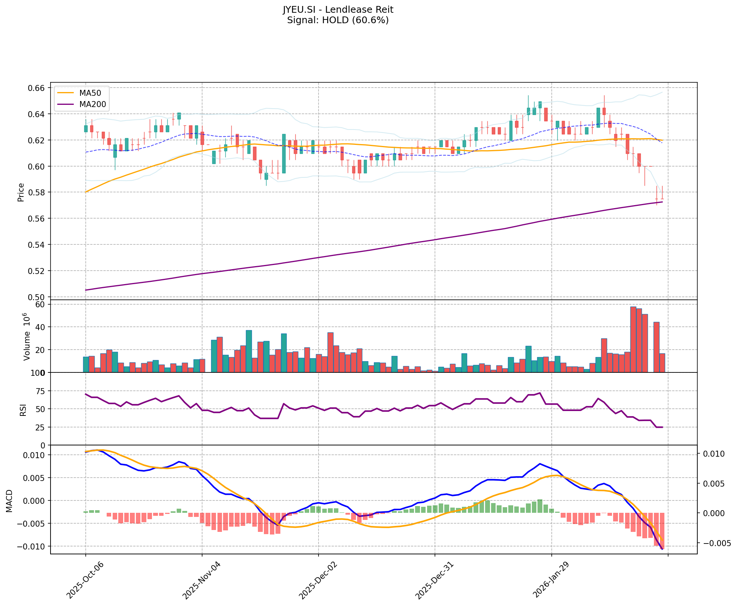Click the 2026-Jan-29 date axis label
The width and height of the screenshot is (737, 606).
[550, 580]
